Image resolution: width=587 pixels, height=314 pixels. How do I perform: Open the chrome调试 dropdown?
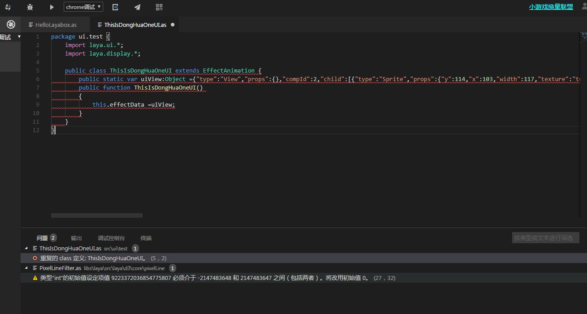click(x=83, y=7)
